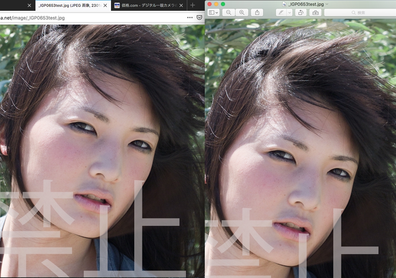
Task: Open the browser page actions (three dots) menu
Action: tap(190, 18)
